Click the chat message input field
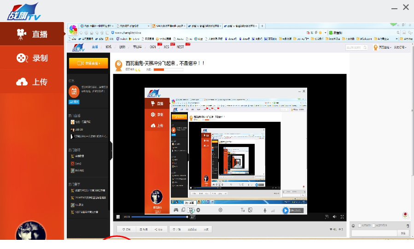414x249 pixels. [x=374, y=233]
